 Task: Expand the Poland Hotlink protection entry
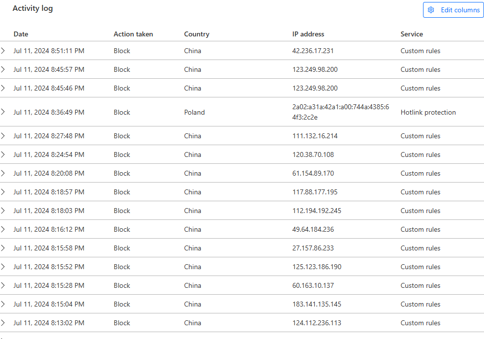(x=3, y=112)
